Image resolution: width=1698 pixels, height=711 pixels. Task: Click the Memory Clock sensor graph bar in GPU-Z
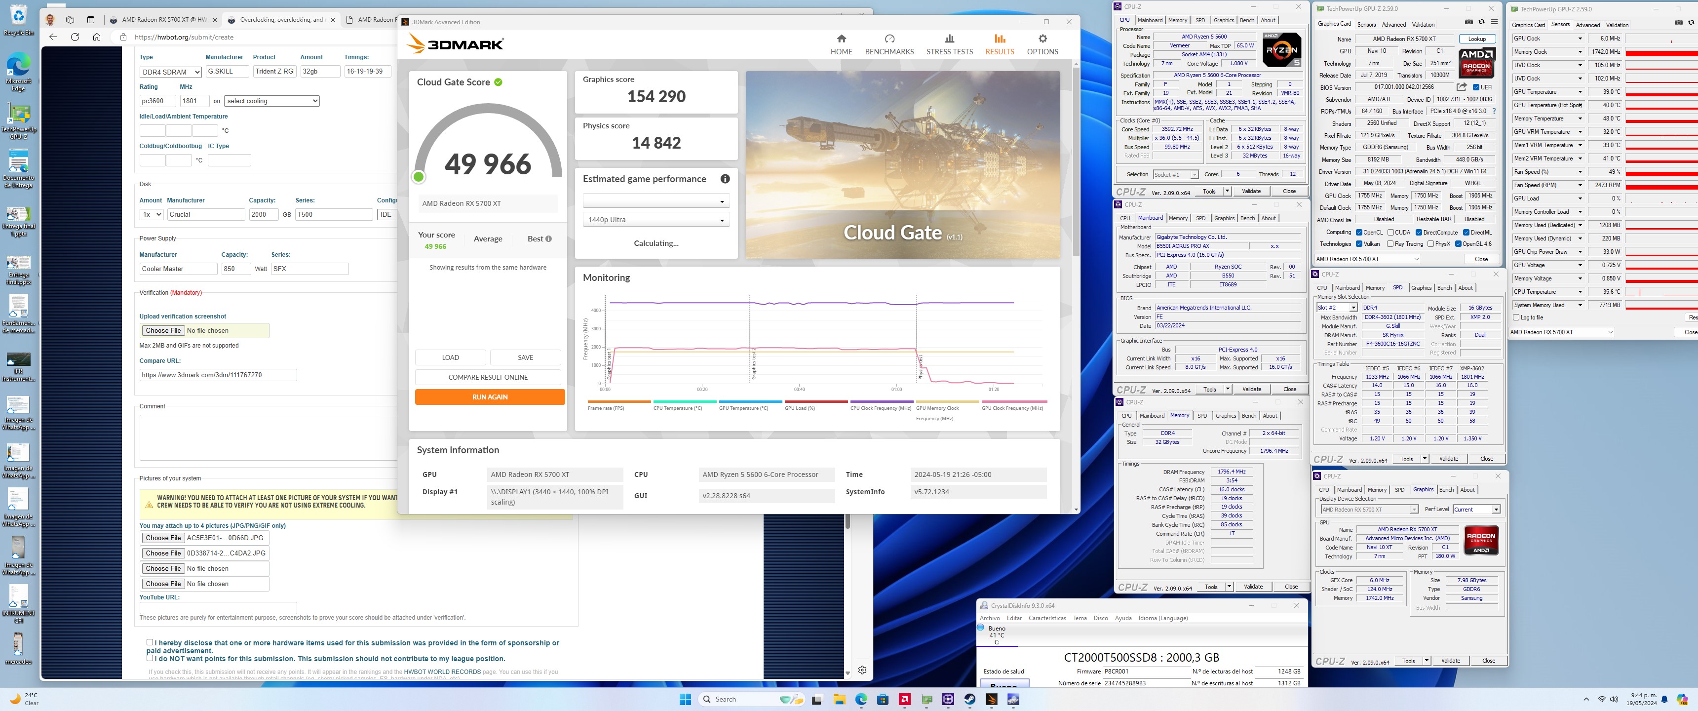(x=1661, y=52)
